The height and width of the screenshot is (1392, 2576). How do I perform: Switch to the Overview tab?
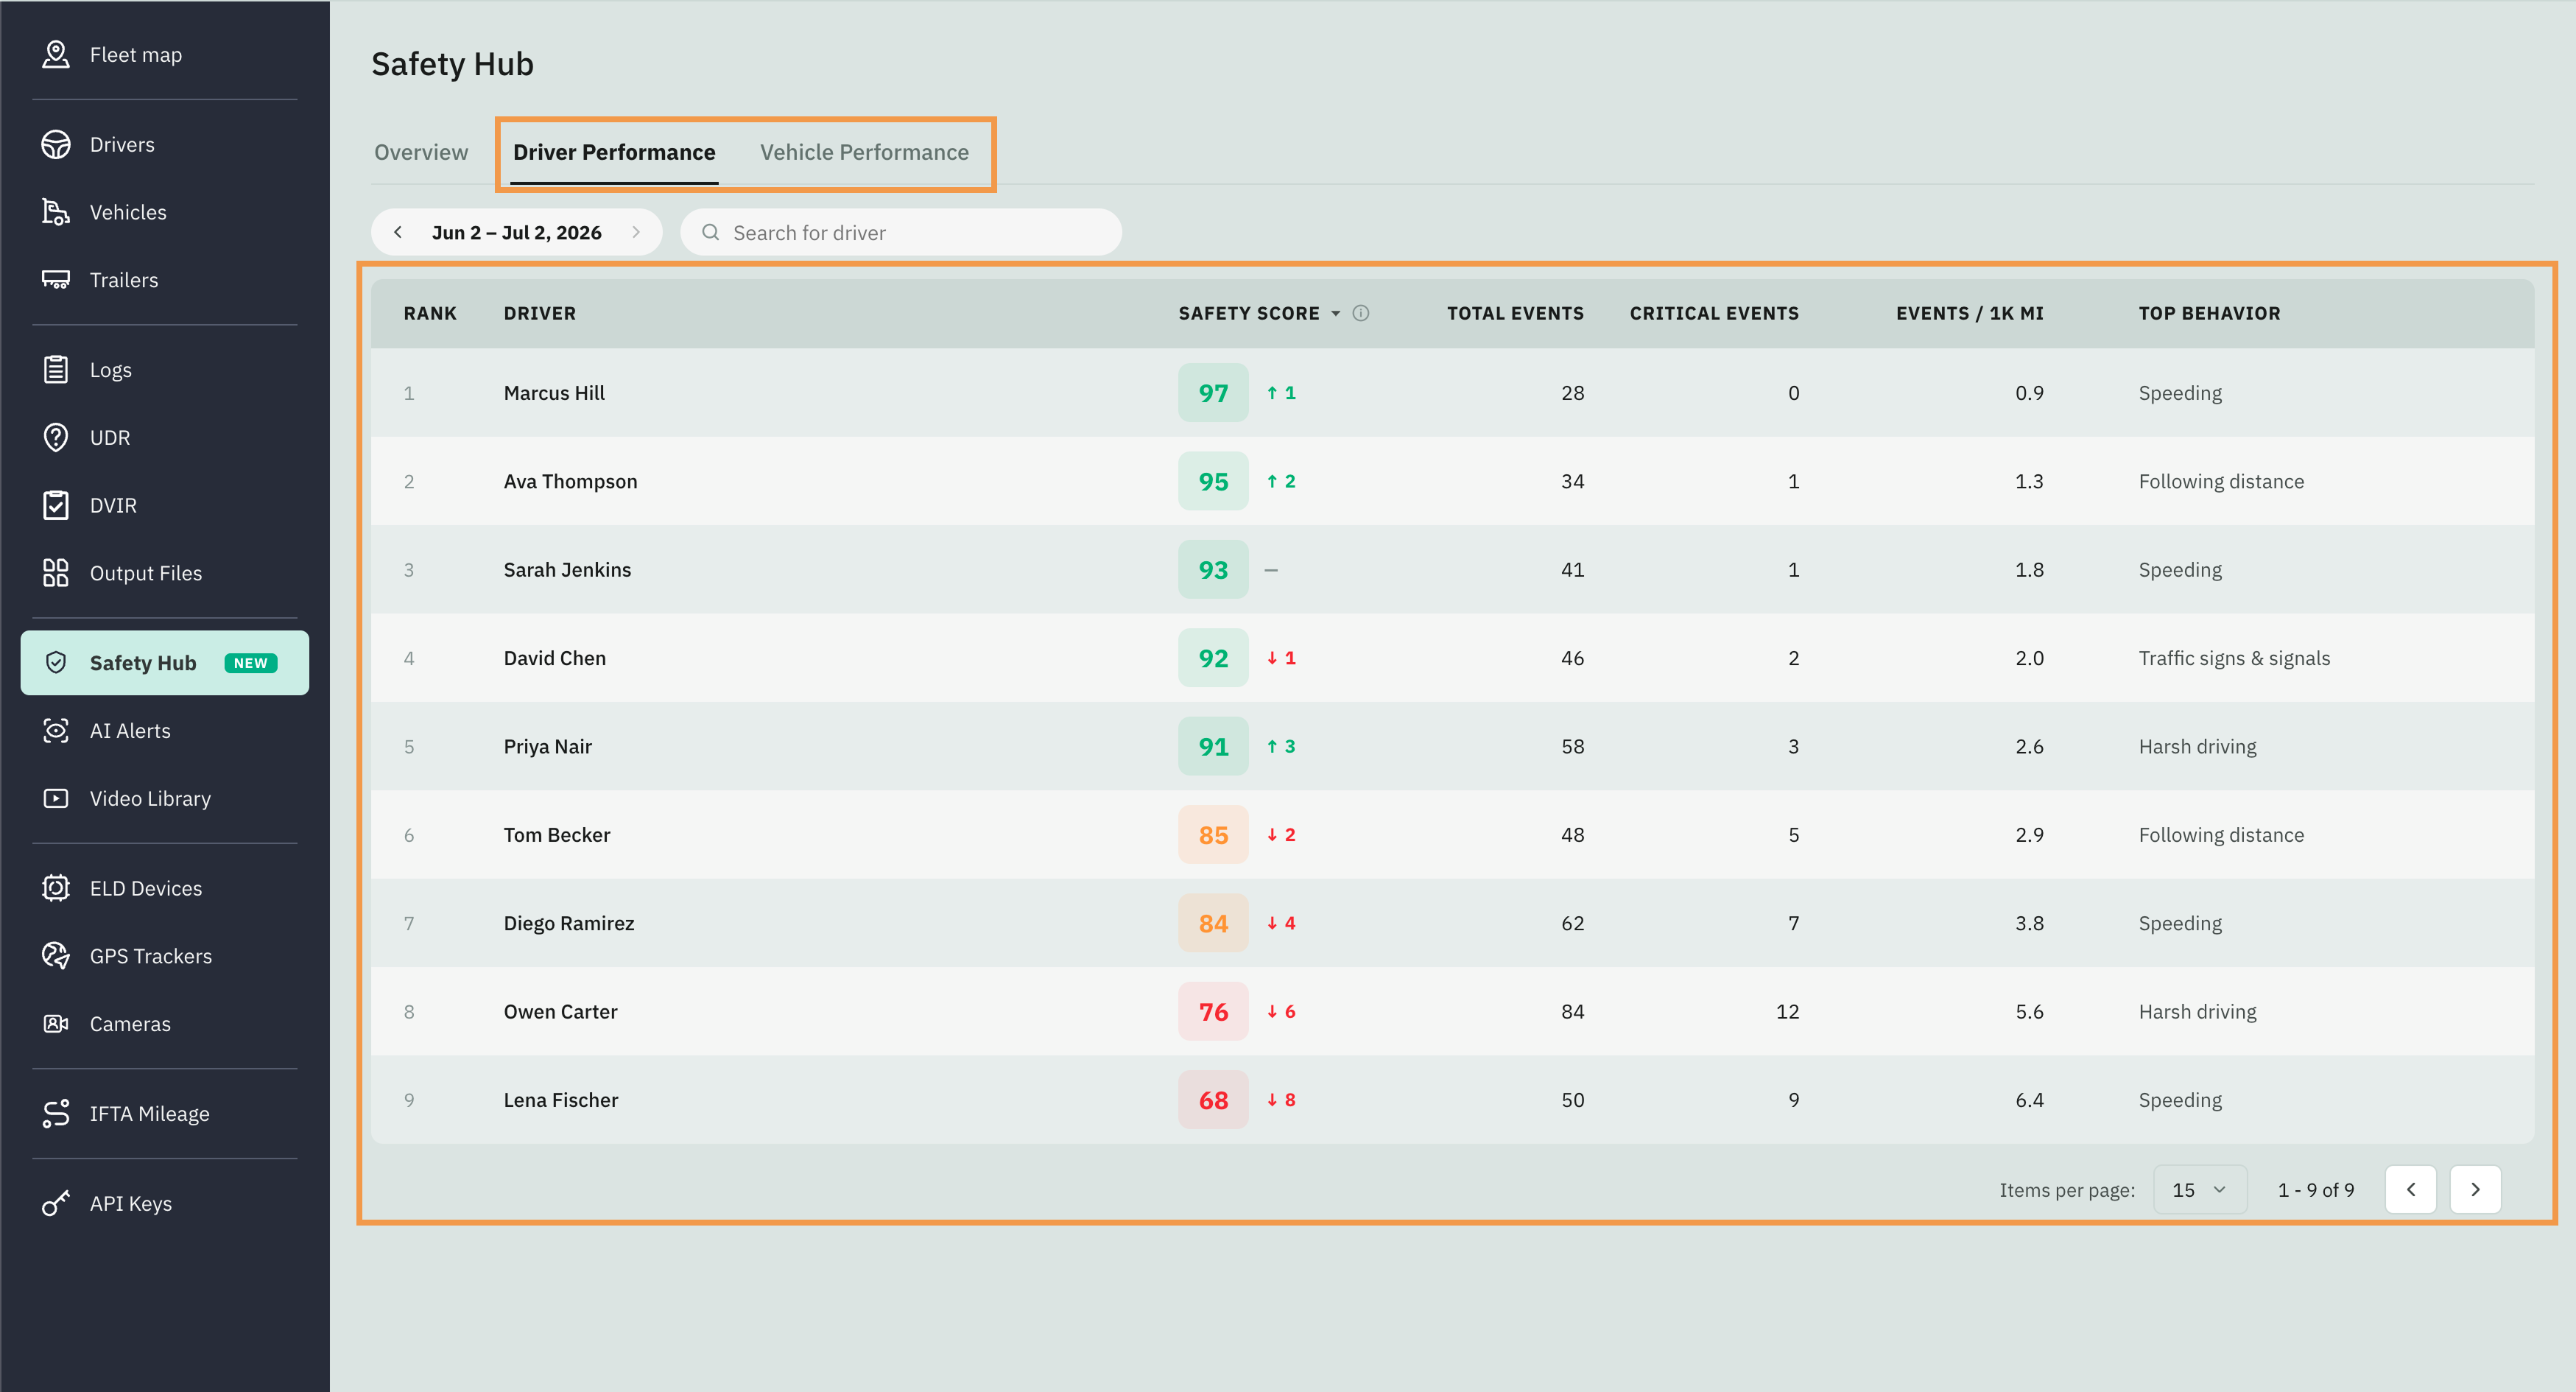(421, 152)
